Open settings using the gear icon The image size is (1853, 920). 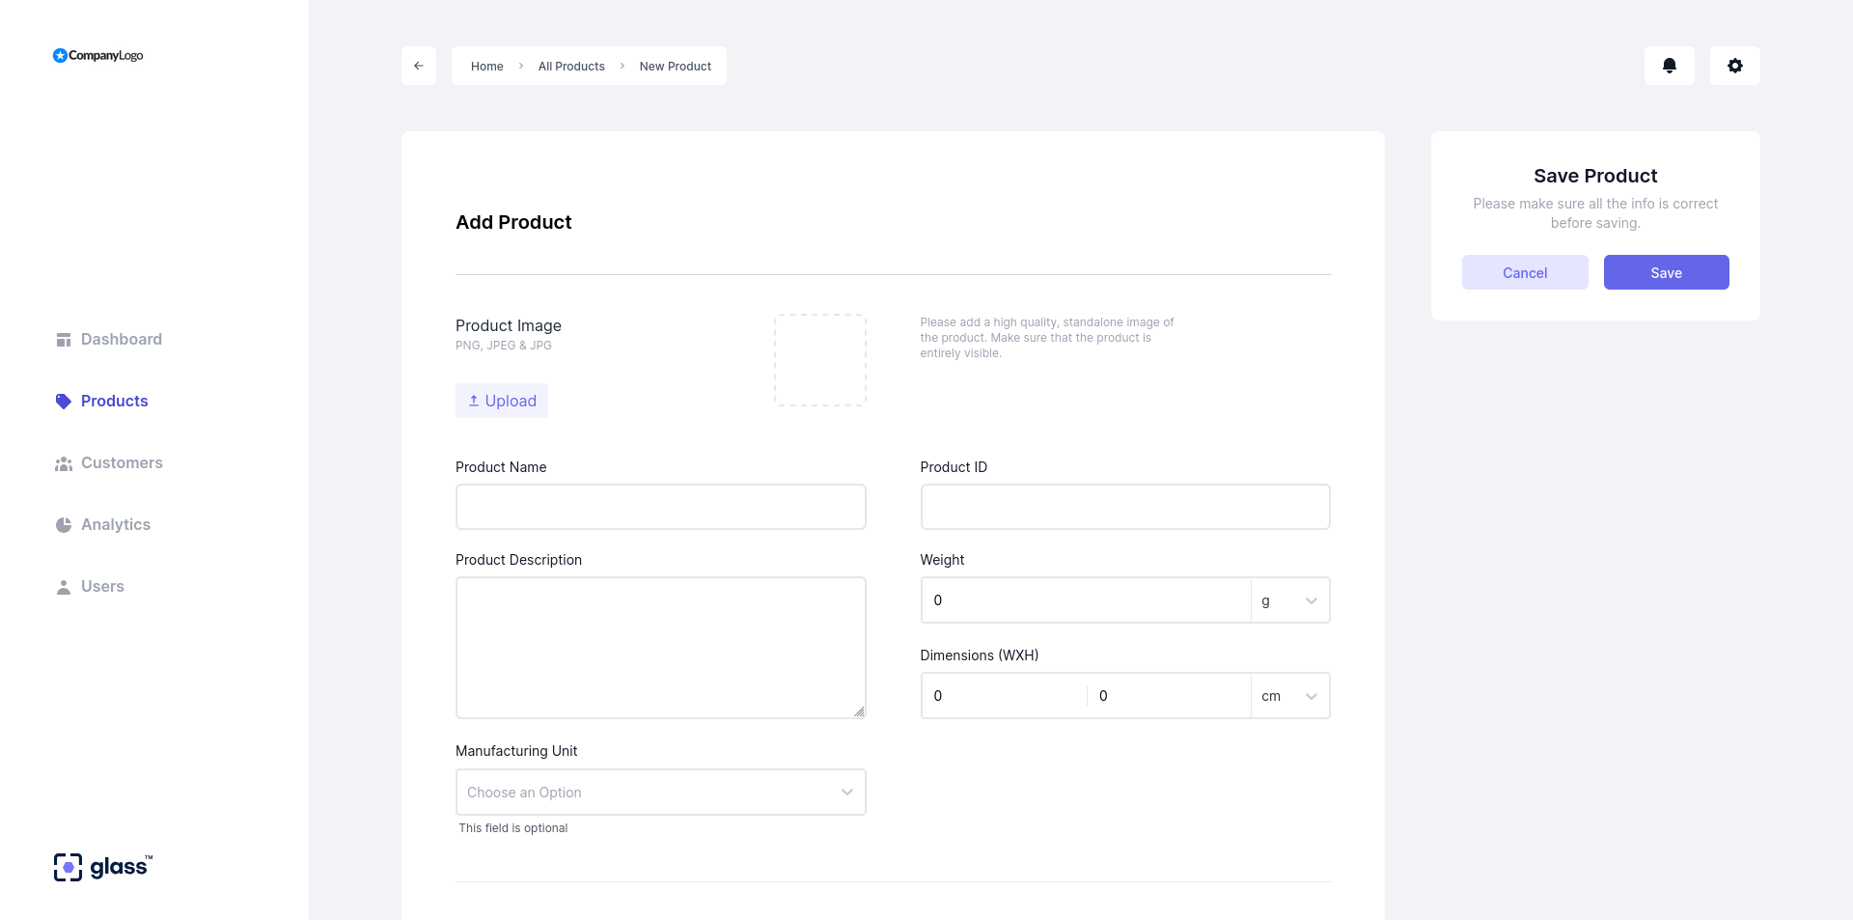pos(1734,65)
